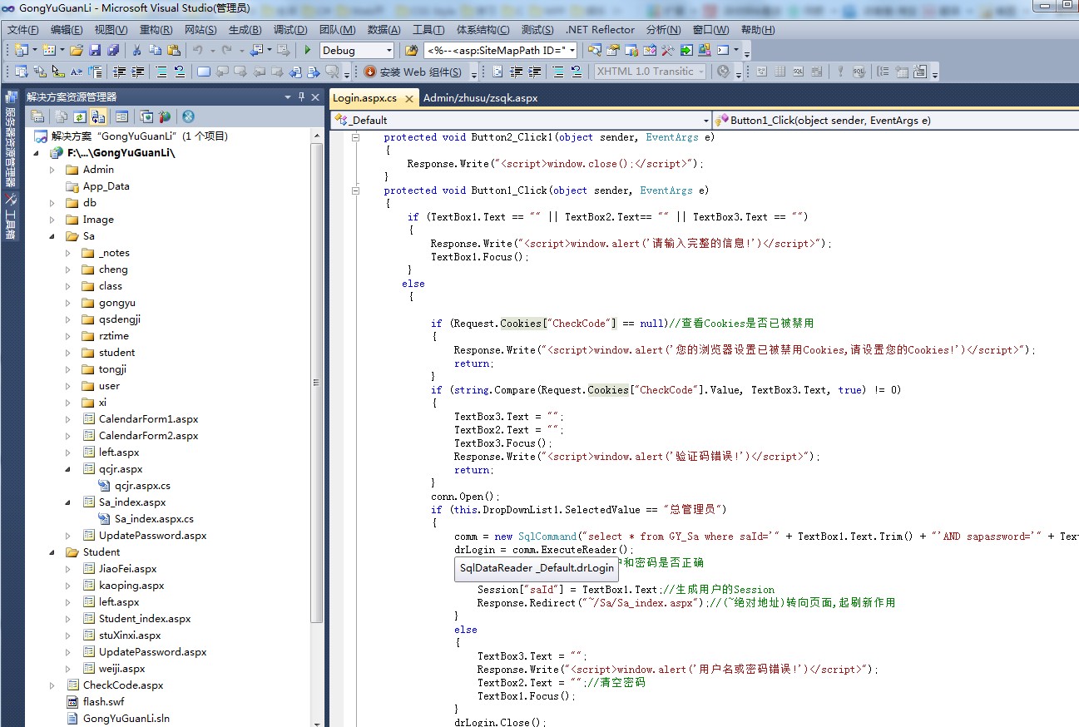Switch to the Admin/zhusu/zsqk.aspx tab
This screenshot has width=1079, height=727.
tap(480, 97)
